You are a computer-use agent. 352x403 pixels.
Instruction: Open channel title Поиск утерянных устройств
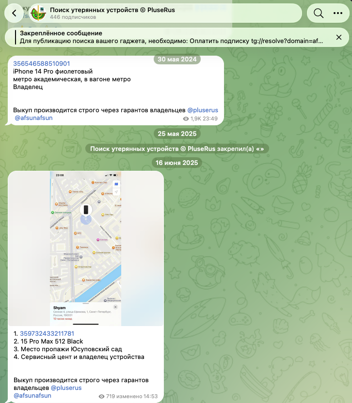pos(112,10)
